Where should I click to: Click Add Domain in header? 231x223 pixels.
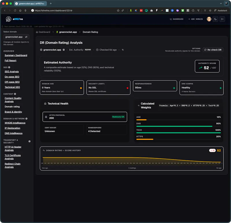point(195,19)
